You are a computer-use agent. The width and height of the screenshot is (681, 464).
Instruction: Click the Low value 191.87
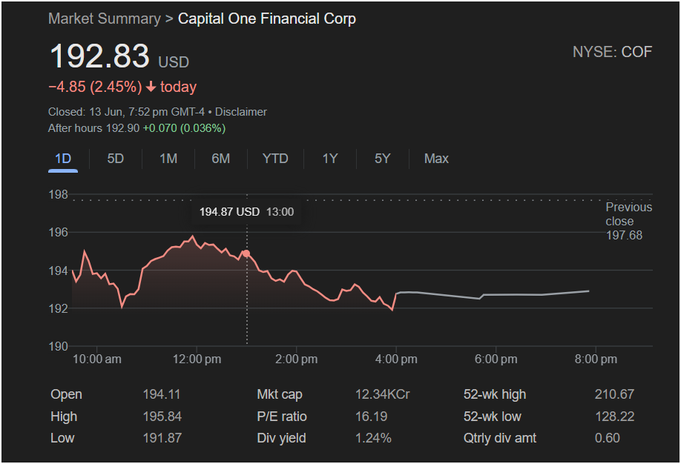tap(162, 438)
